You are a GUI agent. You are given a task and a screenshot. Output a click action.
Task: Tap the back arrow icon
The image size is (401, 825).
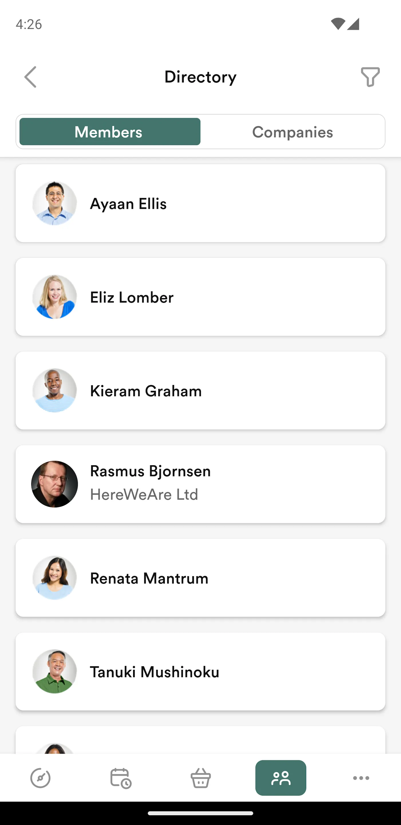click(x=31, y=77)
